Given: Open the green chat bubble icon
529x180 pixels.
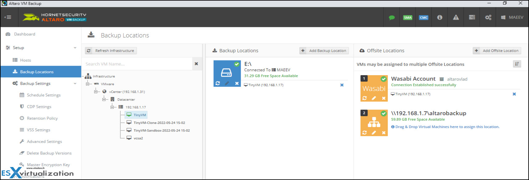Looking at the screenshot, I should (392, 18).
